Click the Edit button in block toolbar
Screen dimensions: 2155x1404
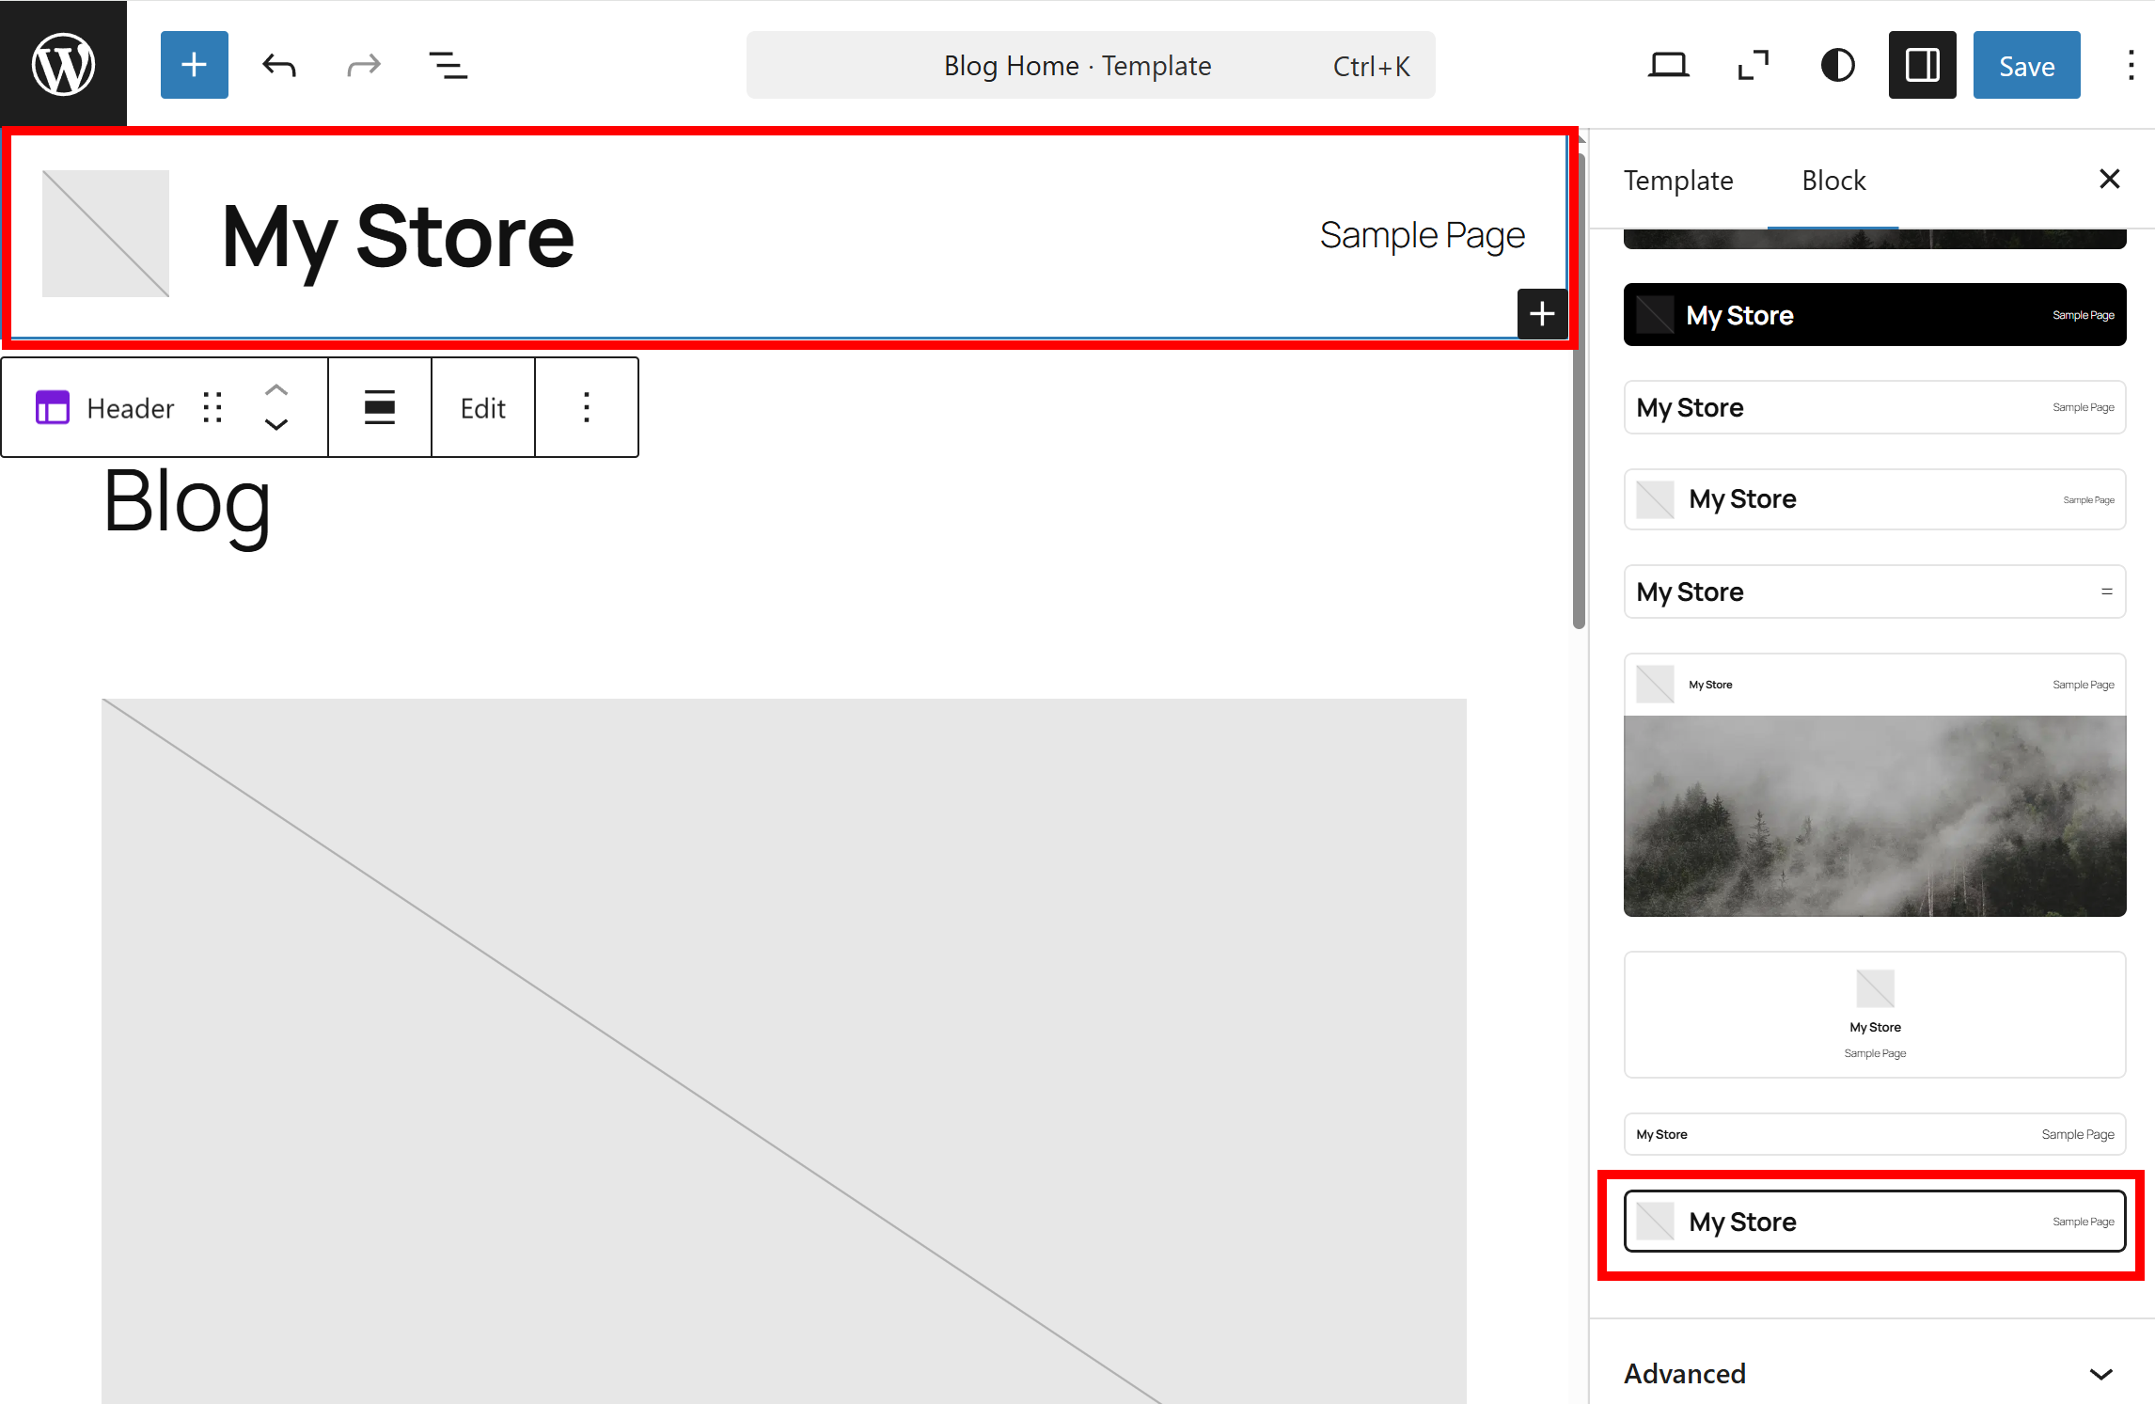(x=482, y=407)
